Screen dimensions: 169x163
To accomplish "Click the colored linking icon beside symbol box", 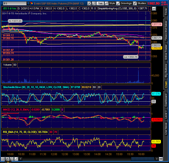I will click(32, 3).
